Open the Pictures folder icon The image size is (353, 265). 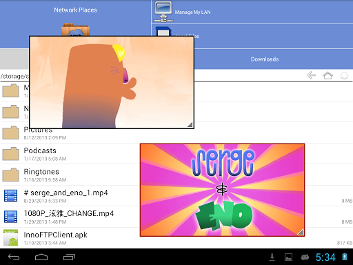point(10,132)
